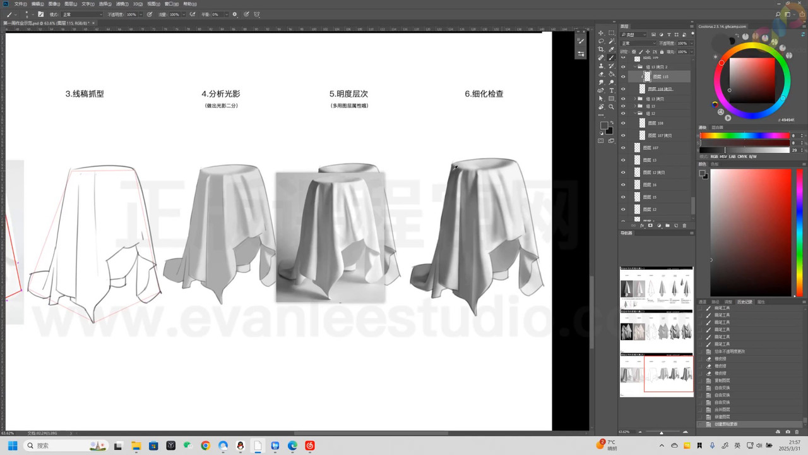Click the navigator panel thumbnail
The image size is (808, 455).
click(x=656, y=332)
